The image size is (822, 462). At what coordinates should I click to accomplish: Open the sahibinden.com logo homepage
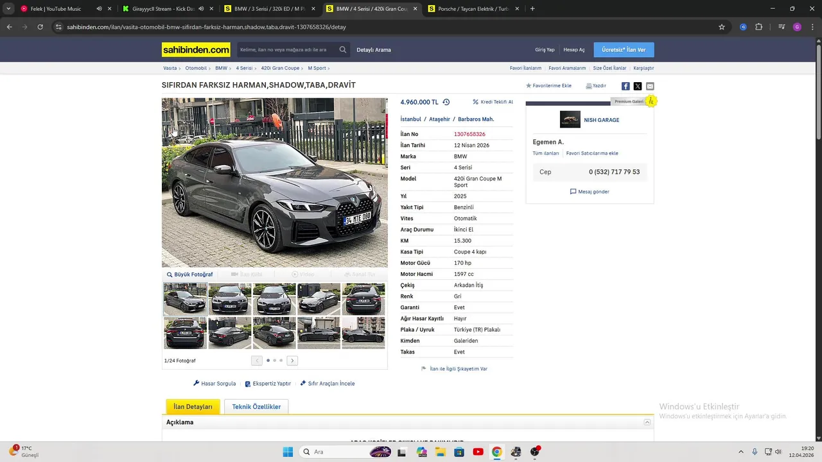196,49
